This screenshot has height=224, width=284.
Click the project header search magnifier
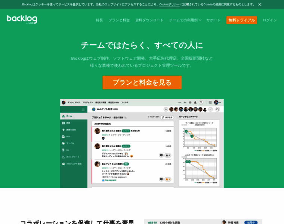click(218, 109)
